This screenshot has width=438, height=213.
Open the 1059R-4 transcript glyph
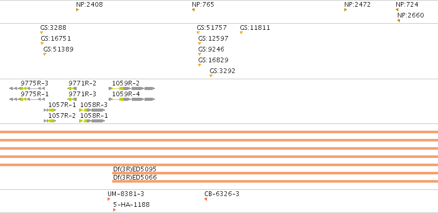[132, 99]
